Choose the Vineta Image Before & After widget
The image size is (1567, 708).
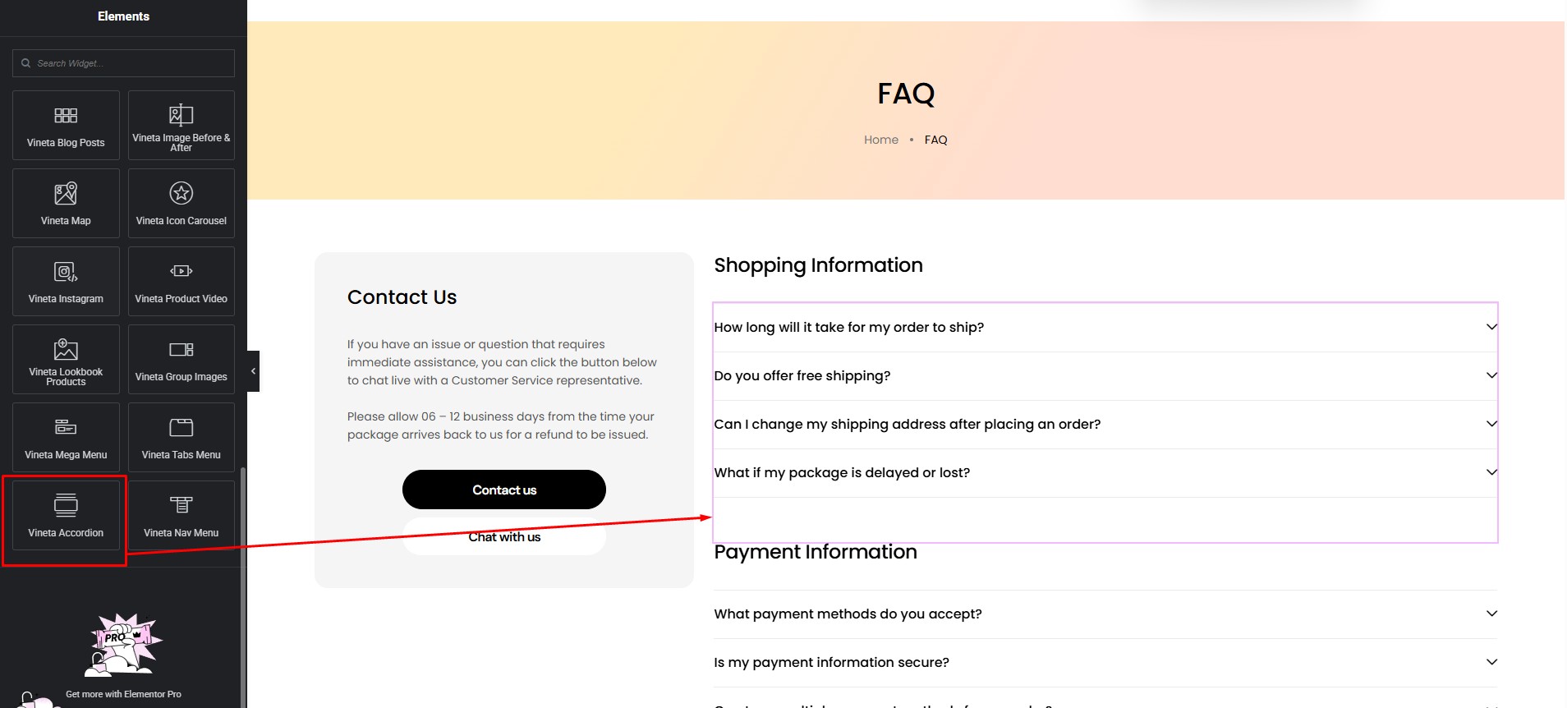click(182, 125)
